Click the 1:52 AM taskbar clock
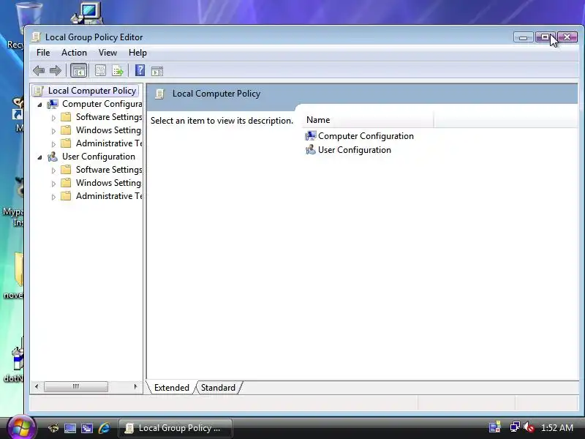This screenshot has height=439, width=585. tap(557, 428)
